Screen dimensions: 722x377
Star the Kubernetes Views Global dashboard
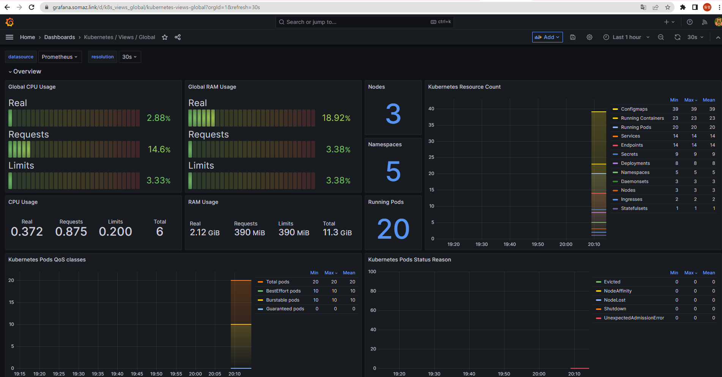[x=165, y=37]
